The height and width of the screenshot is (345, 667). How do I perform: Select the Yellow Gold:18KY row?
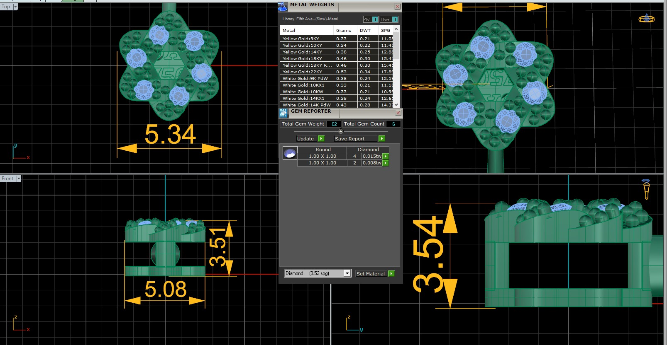click(x=337, y=58)
